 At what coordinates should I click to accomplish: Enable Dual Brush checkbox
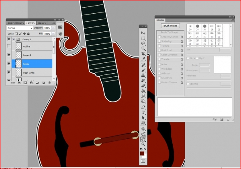(159, 50)
